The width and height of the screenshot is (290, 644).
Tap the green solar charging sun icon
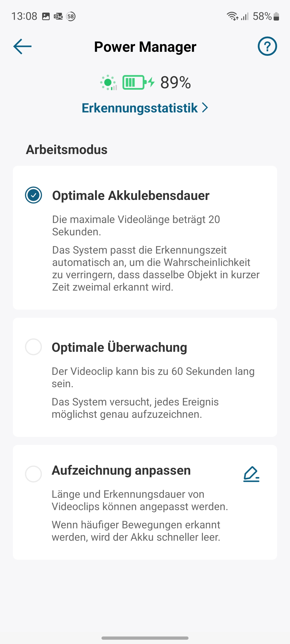point(108,82)
